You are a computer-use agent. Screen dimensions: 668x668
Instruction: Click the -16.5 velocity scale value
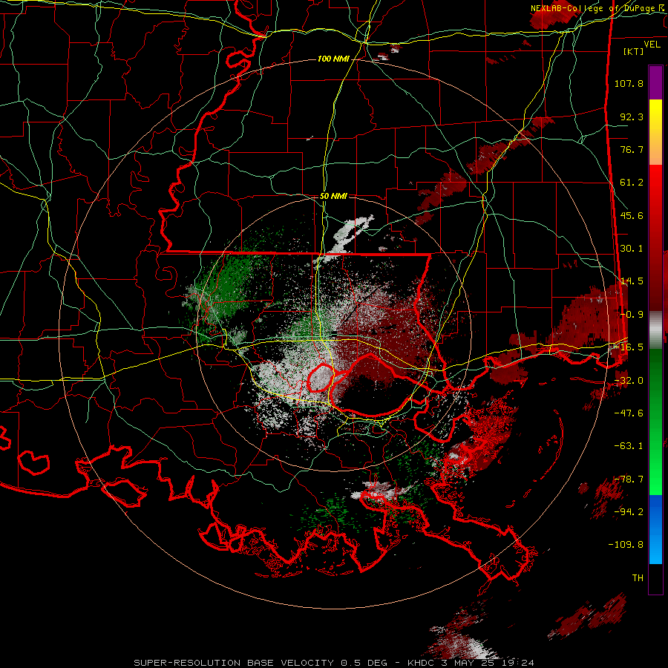629,347
